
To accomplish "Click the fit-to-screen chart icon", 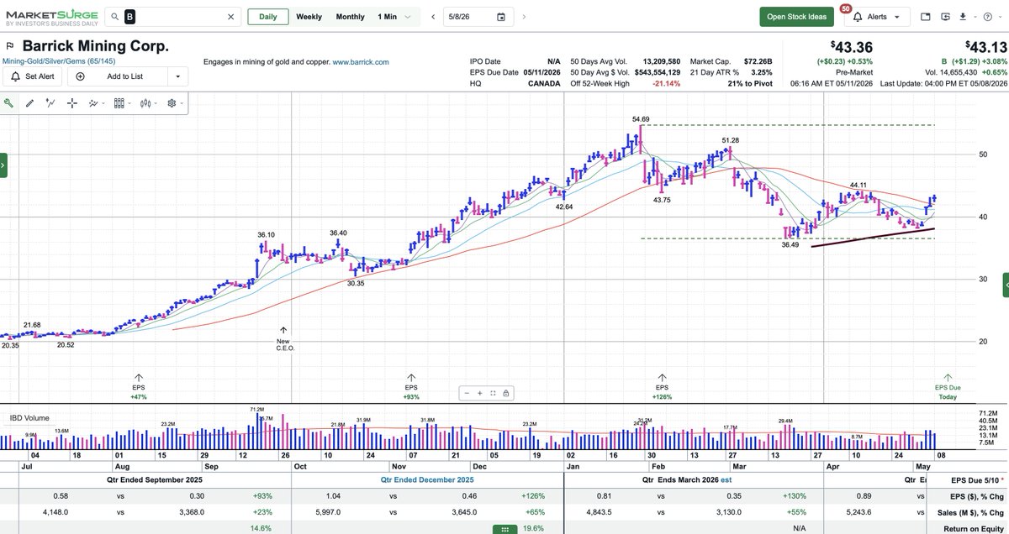I will (x=493, y=393).
